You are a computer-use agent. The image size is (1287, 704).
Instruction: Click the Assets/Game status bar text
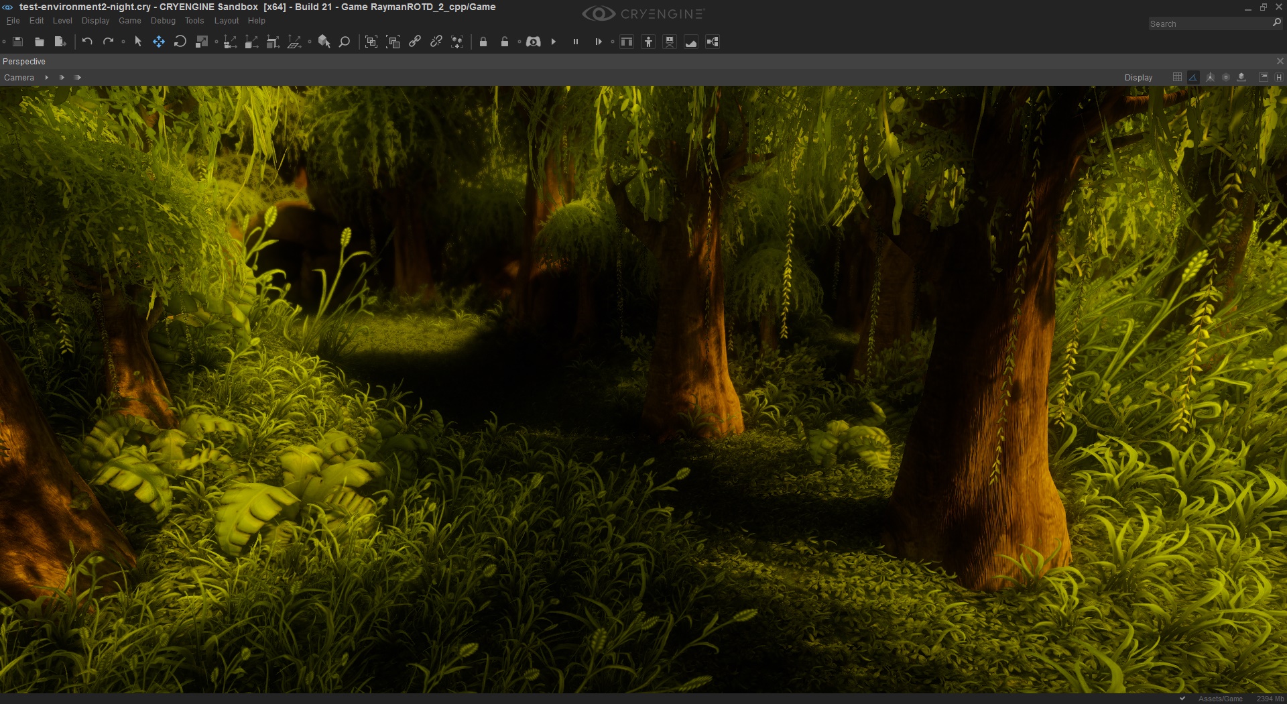1221,699
